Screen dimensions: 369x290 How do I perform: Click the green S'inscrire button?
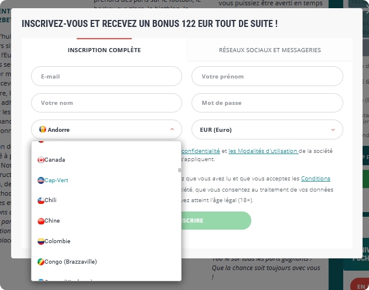coord(216,220)
